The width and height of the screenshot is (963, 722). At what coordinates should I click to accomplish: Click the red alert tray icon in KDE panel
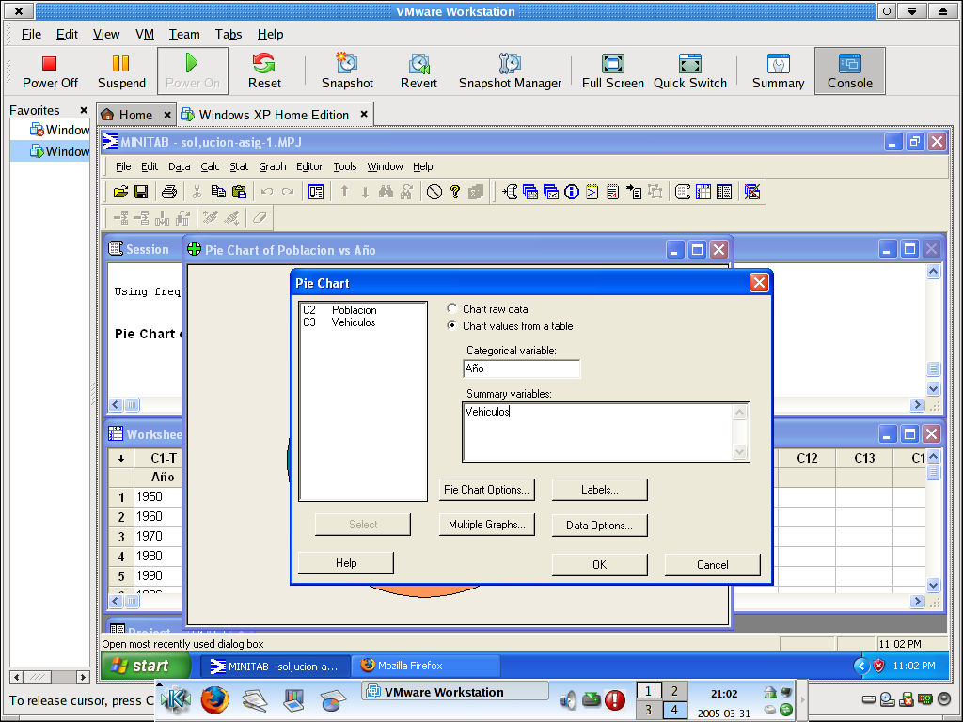(615, 699)
